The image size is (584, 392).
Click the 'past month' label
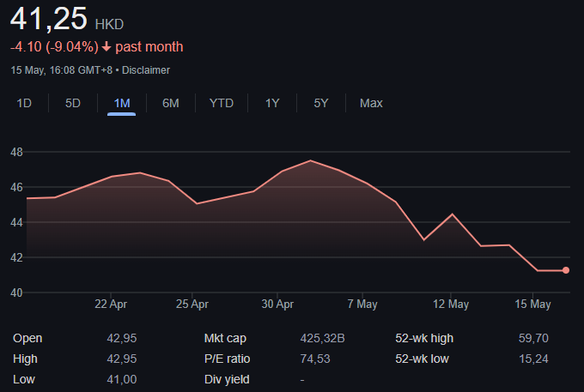(x=149, y=47)
